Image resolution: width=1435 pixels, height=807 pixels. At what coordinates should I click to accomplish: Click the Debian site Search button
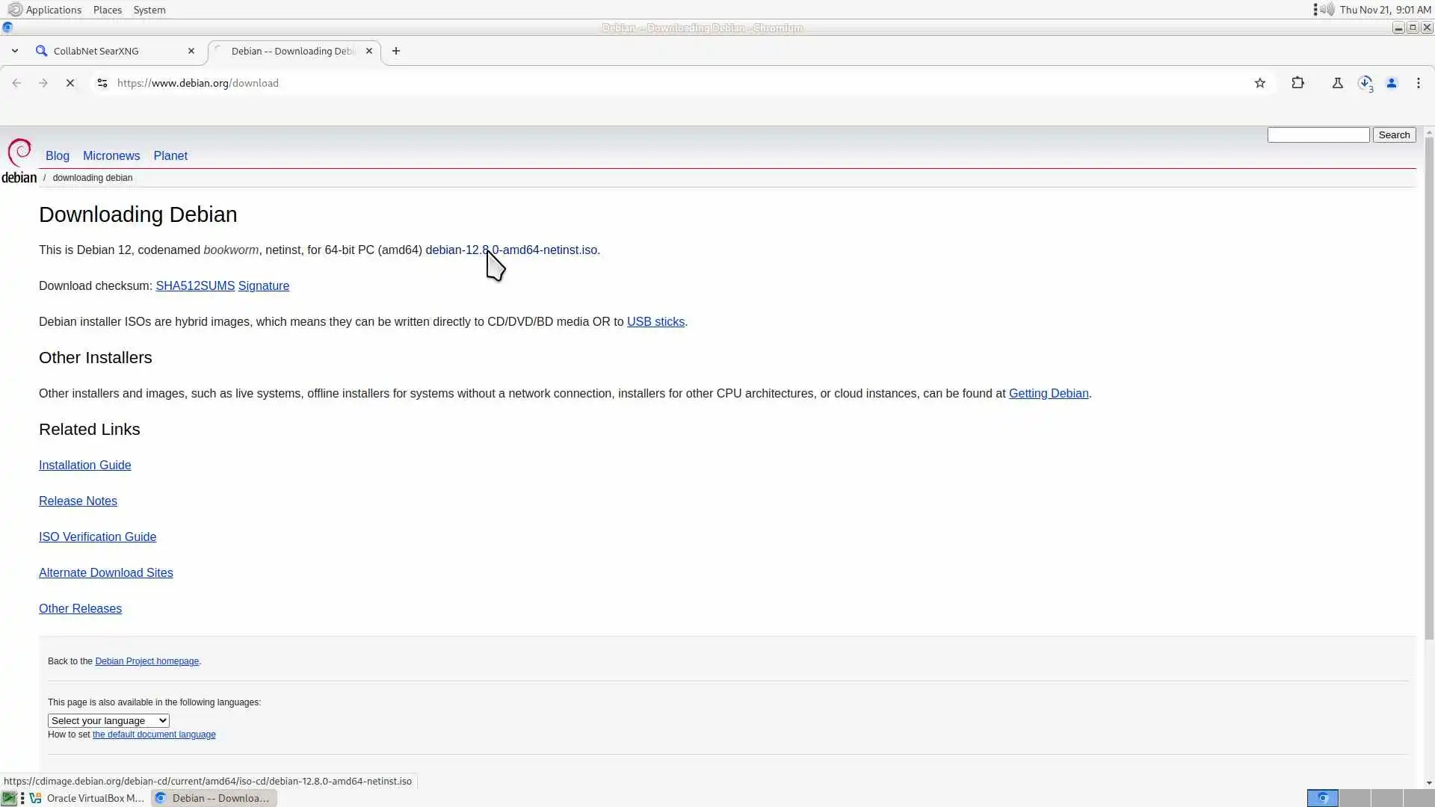pyautogui.click(x=1393, y=134)
